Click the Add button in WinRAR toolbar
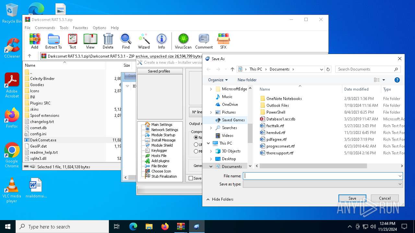Viewport: 415px width, 233px height. pyautogui.click(x=35, y=41)
